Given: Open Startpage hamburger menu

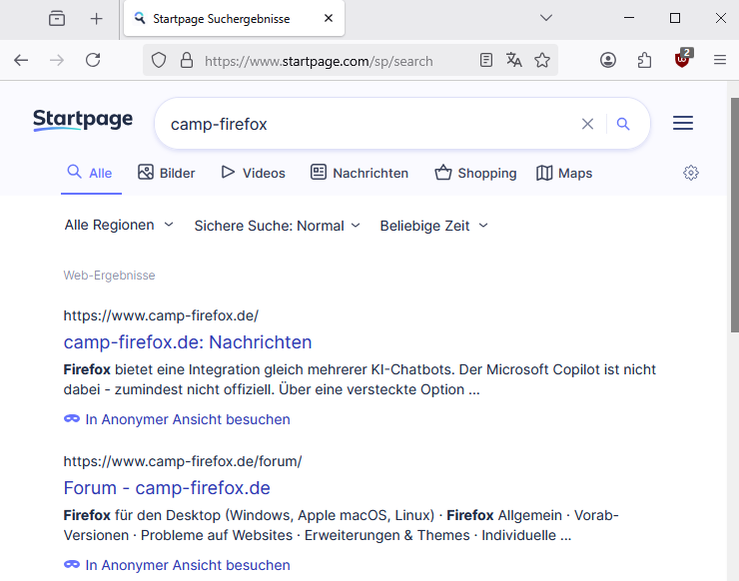Looking at the screenshot, I should click(x=683, y=124).
